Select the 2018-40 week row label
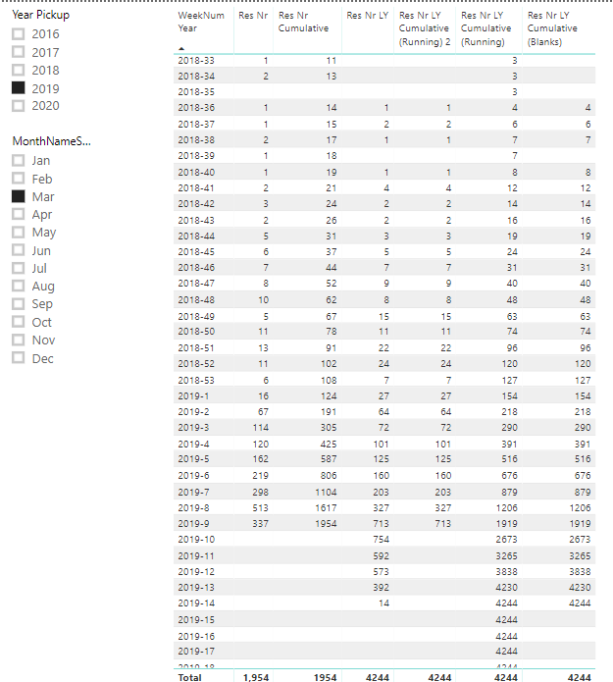613x682 pixels. pos(196,173)
